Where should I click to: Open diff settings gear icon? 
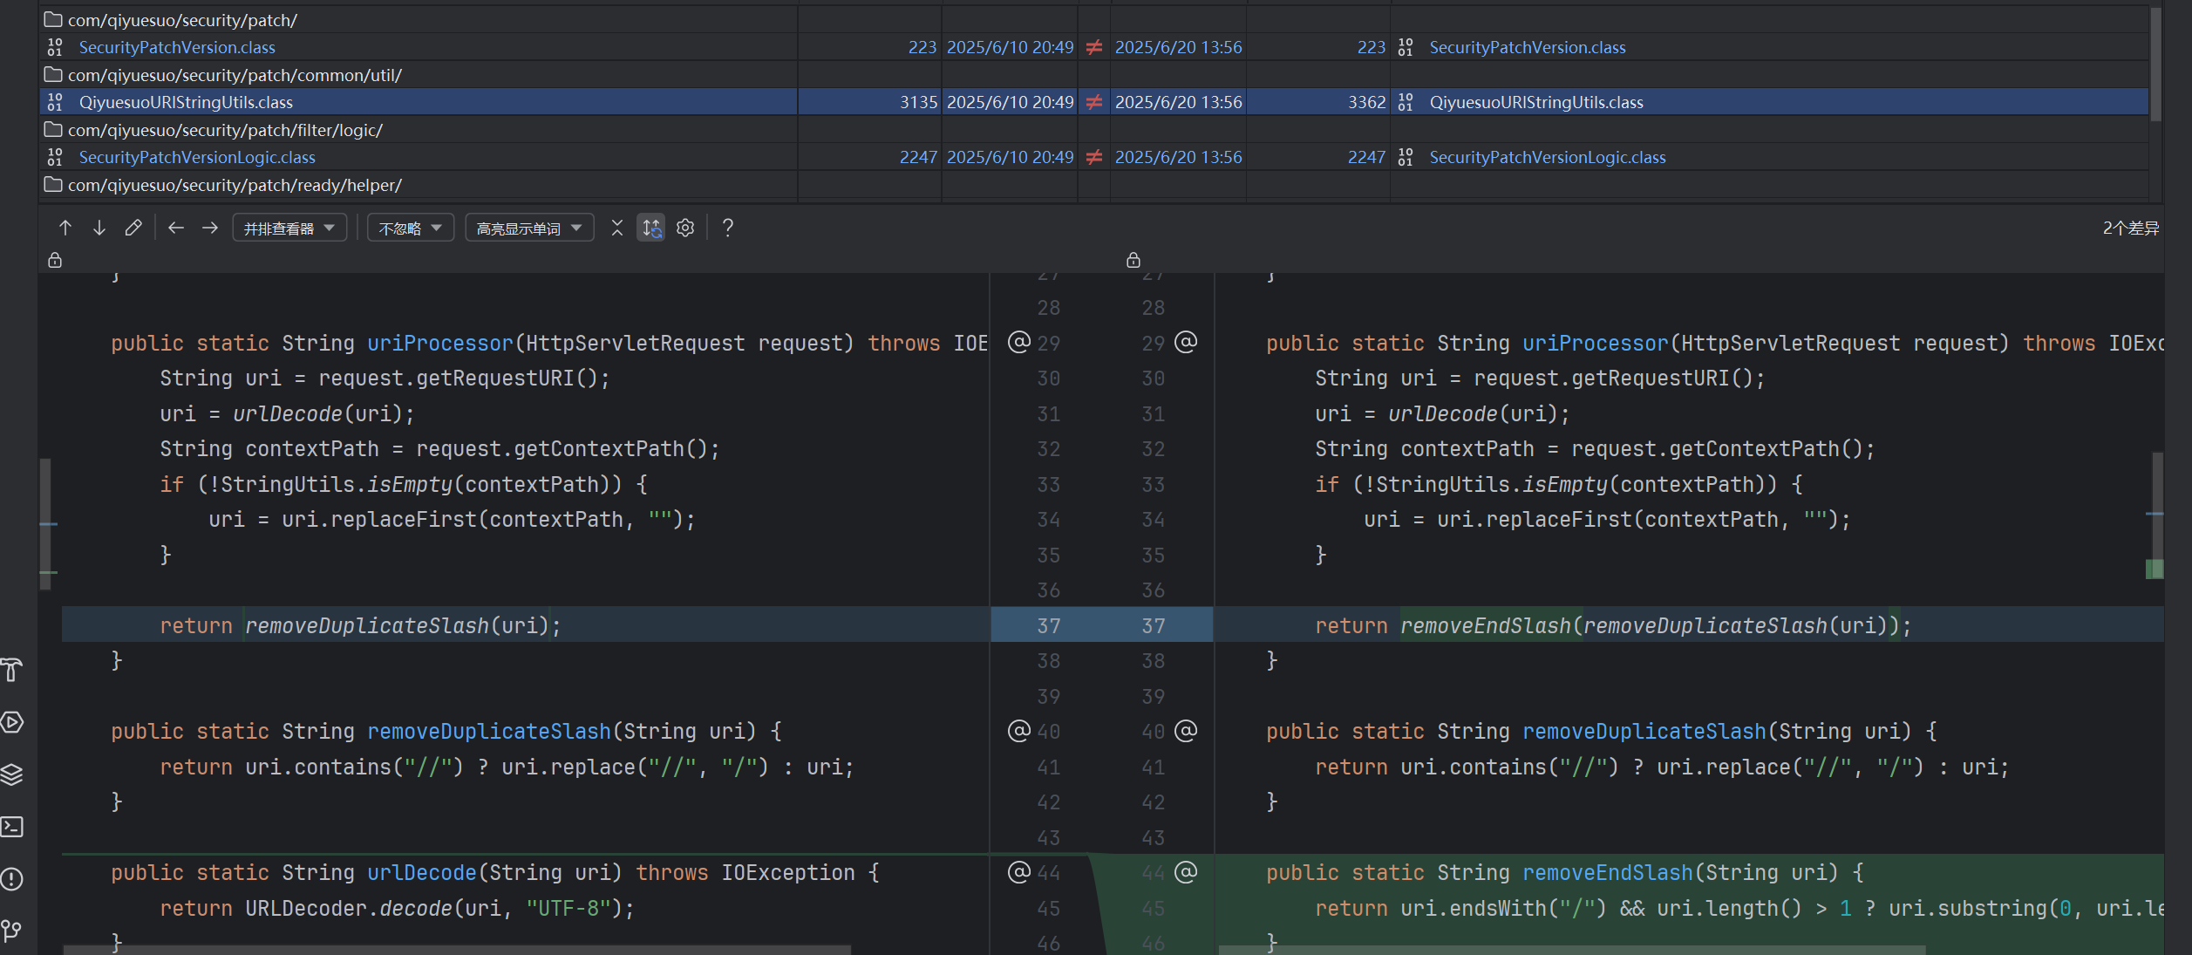[x=685, y=228]
